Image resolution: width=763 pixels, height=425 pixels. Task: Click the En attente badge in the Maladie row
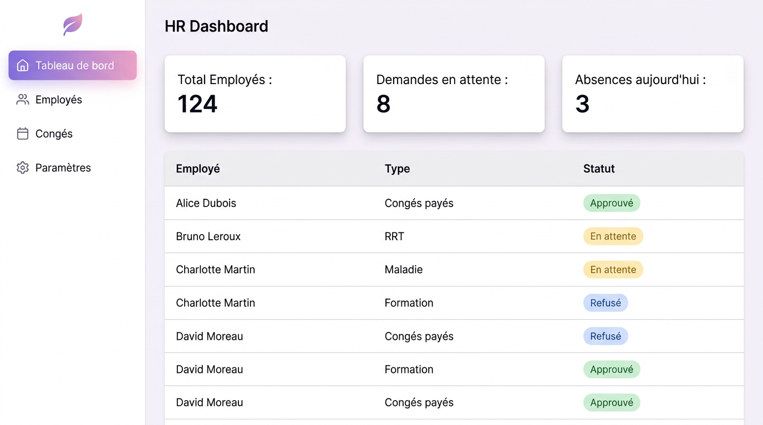coord(613,269)
